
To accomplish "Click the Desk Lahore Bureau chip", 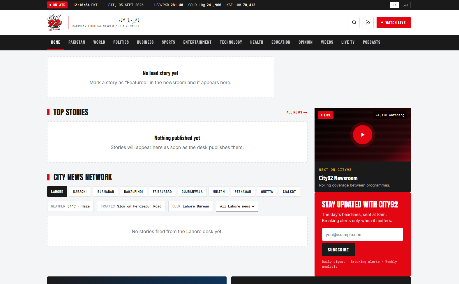I will point(190,206).
